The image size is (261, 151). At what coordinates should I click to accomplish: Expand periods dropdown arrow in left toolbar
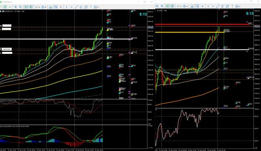point(46,7)
